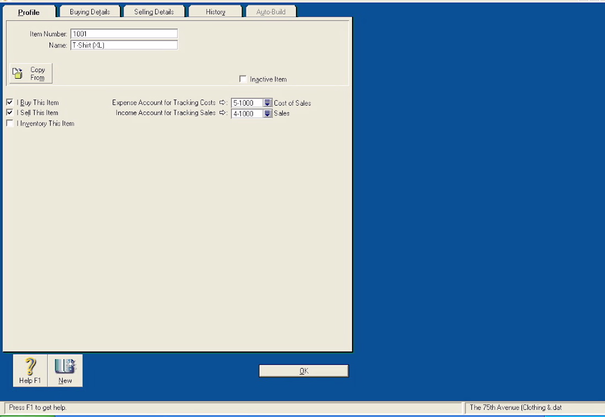The image size is (605, 417).
Task: Click the arrow icon beside Expense Account label
Action: click(x=223, y=102)
